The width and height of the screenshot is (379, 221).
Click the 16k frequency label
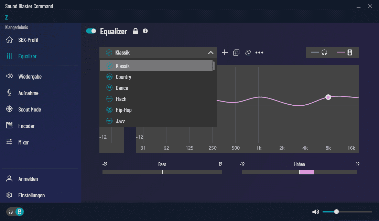point(351,148)
